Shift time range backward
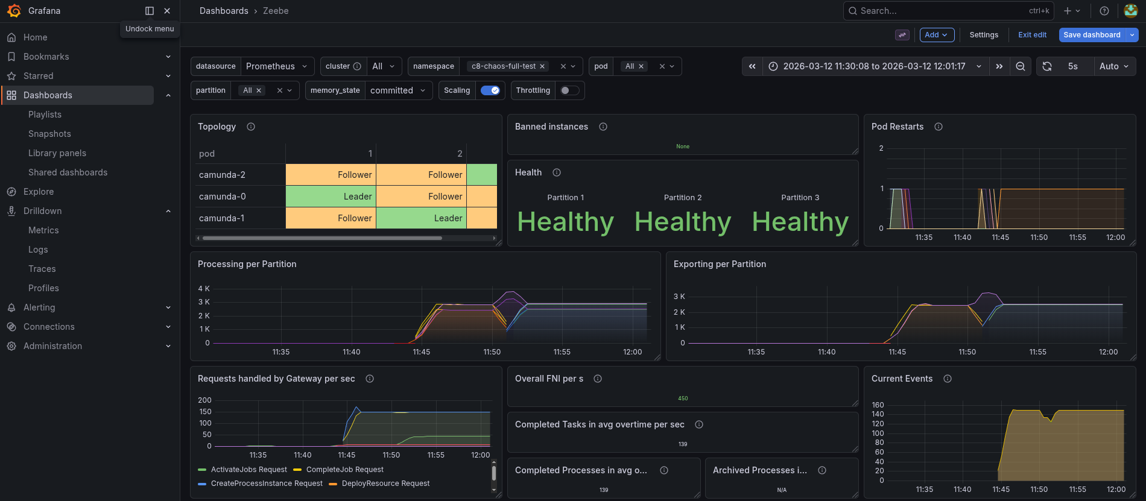 (752, 66)
